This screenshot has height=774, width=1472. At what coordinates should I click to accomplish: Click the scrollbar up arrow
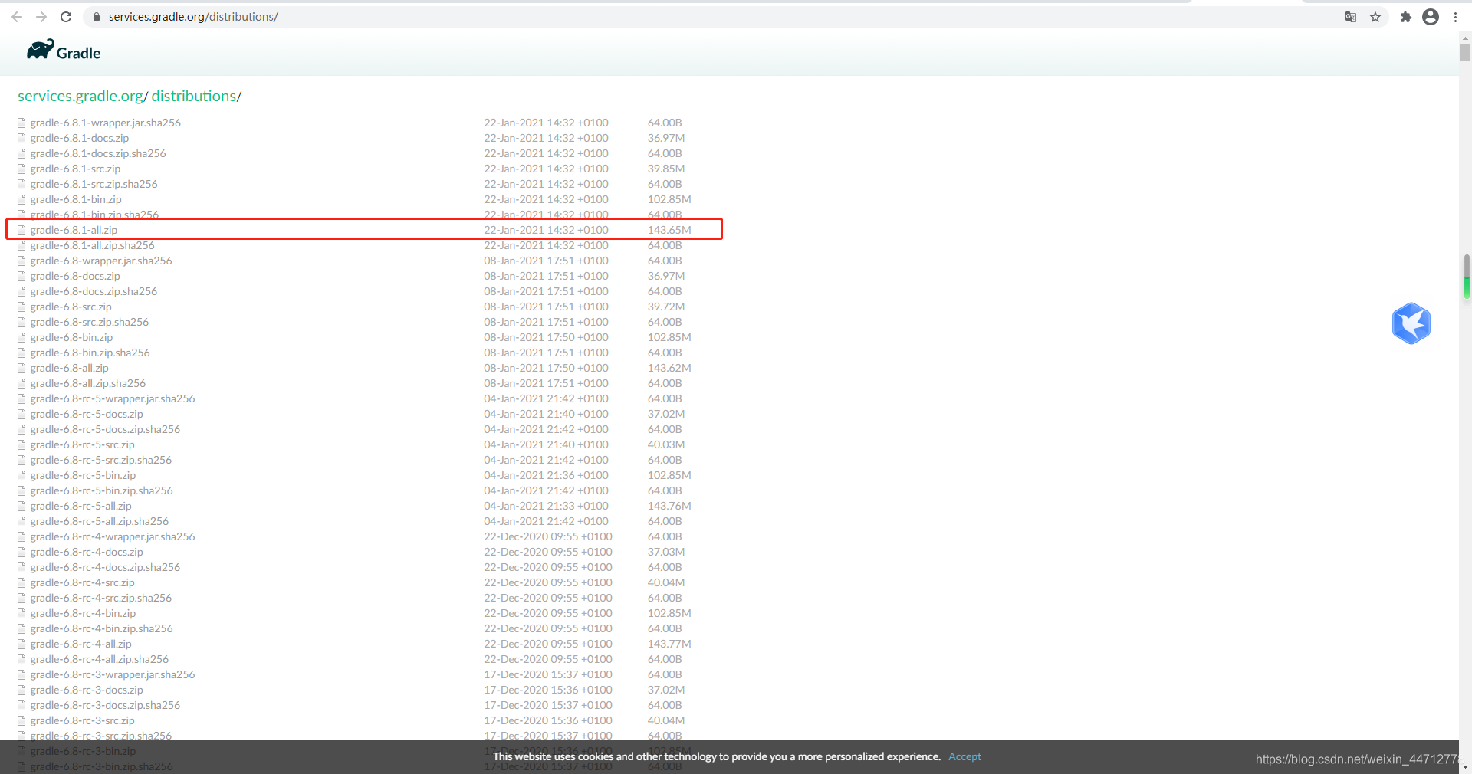[1466, 38]
